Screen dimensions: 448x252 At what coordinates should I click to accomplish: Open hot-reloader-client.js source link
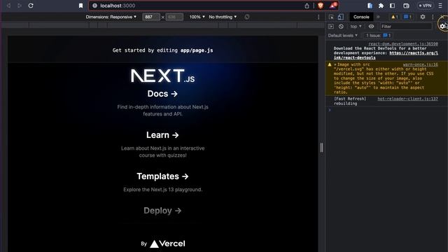pos(407,99)
